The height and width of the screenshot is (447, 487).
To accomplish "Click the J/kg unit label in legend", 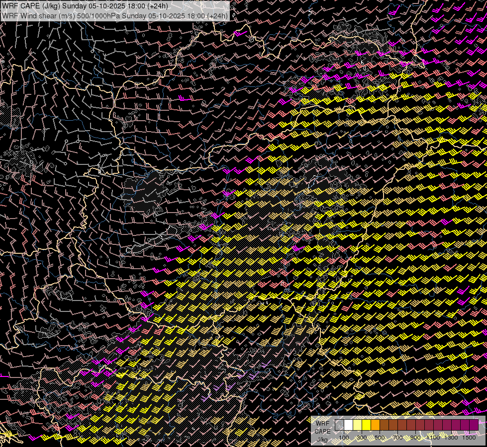I will click(322, 440).
